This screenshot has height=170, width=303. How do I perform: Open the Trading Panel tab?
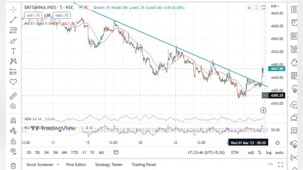[x=144, y=165]
